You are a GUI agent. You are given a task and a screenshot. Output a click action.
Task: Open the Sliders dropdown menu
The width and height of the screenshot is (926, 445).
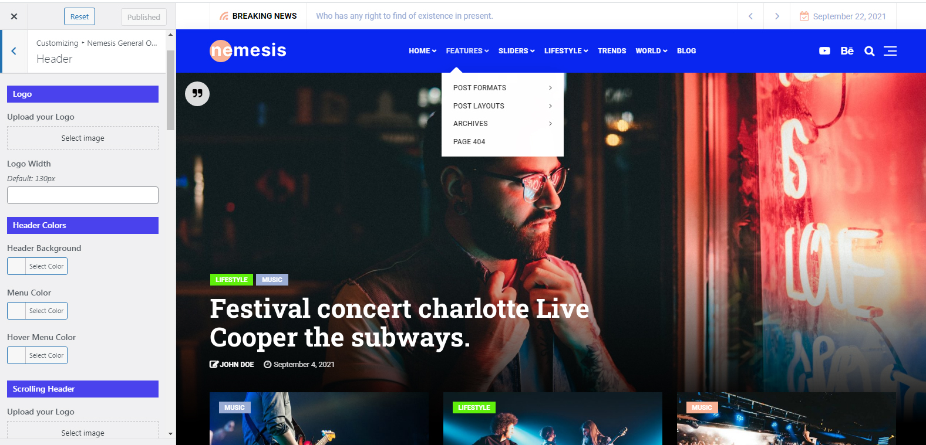tap(517, 51)
